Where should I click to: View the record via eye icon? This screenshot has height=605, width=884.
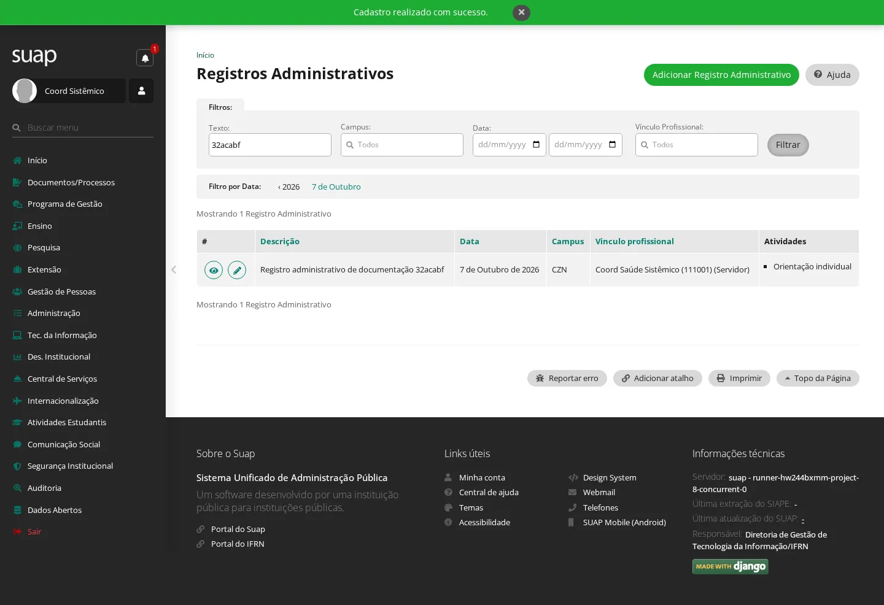pos(214,270)
